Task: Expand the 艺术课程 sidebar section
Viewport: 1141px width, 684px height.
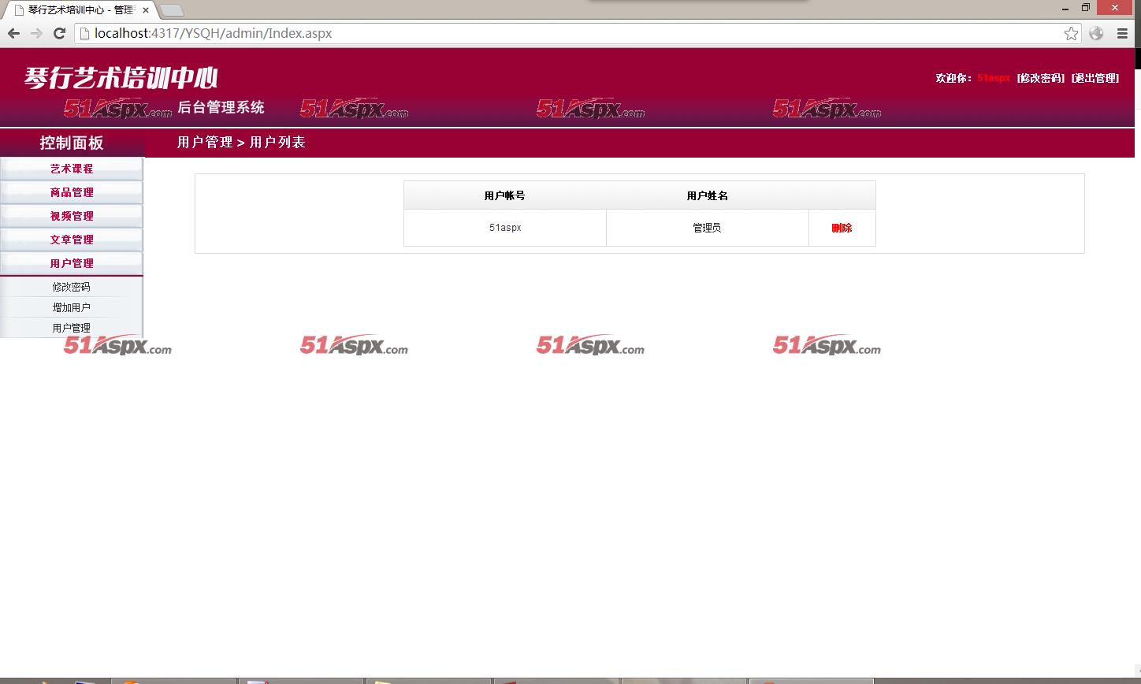Action: pos(72,169)
